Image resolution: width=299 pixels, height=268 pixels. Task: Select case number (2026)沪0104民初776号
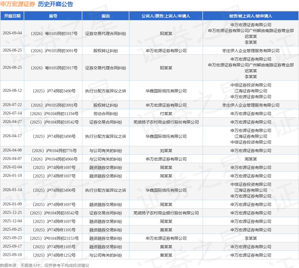click(54, 151)
